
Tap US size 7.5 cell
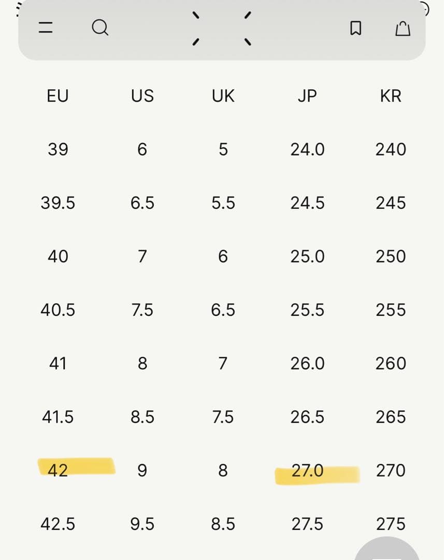tap(142, 310)
